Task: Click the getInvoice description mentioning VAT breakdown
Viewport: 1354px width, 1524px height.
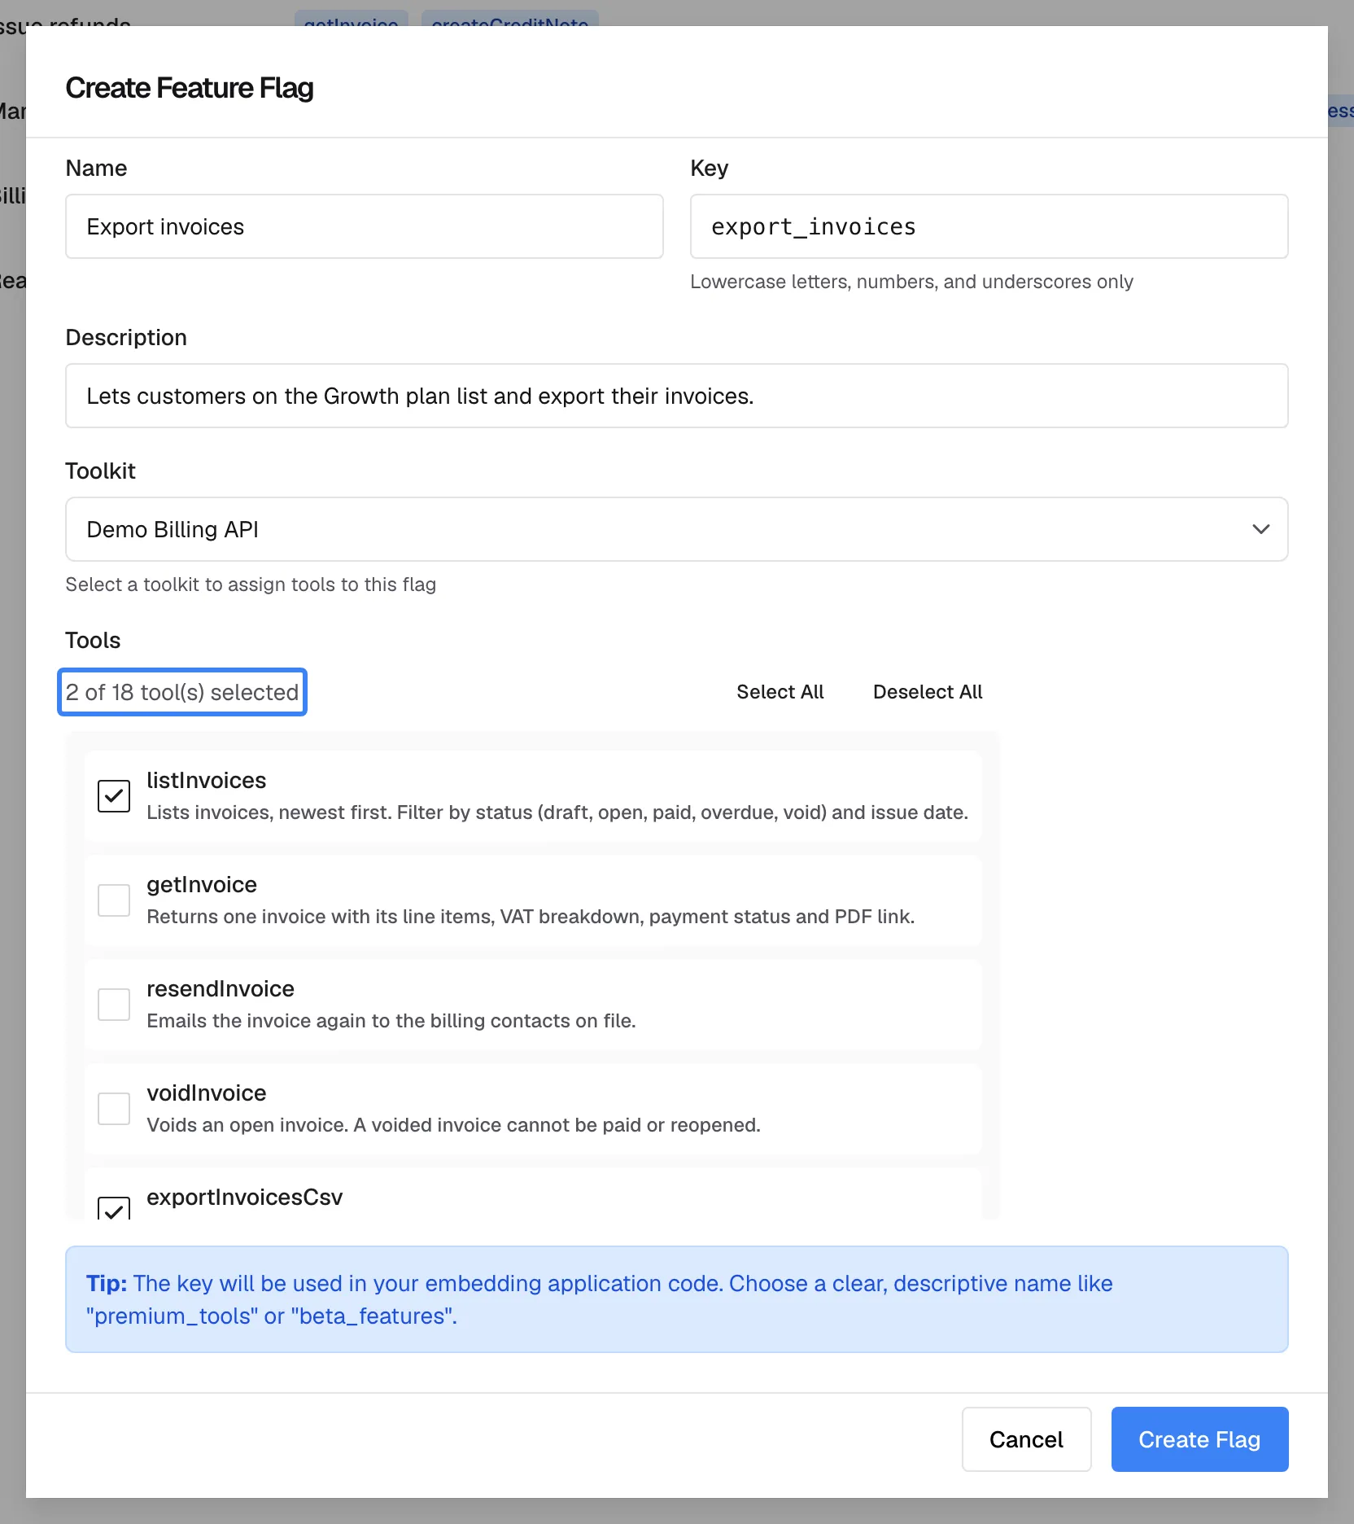Action: pos(531,917)
